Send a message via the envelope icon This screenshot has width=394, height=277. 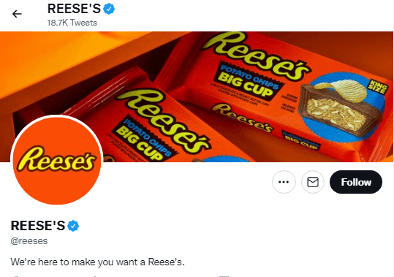tap(313, 182)
